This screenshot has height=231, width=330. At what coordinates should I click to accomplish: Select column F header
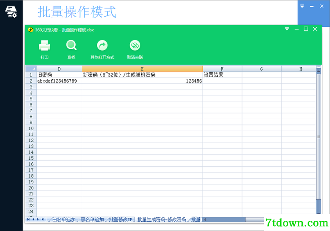(x=222, y=69)
